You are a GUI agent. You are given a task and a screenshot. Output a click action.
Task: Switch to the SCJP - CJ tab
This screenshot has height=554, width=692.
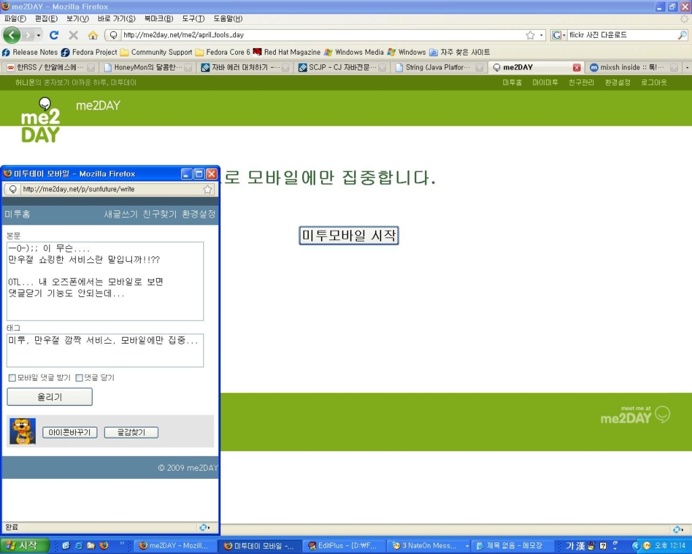[x=341, y=68]
